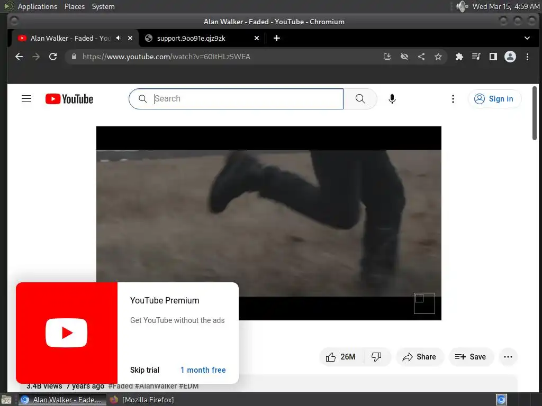Like the video with thumbs up 26M
Image resolution: width=542 pixels, height=406 pixels.
341,357
